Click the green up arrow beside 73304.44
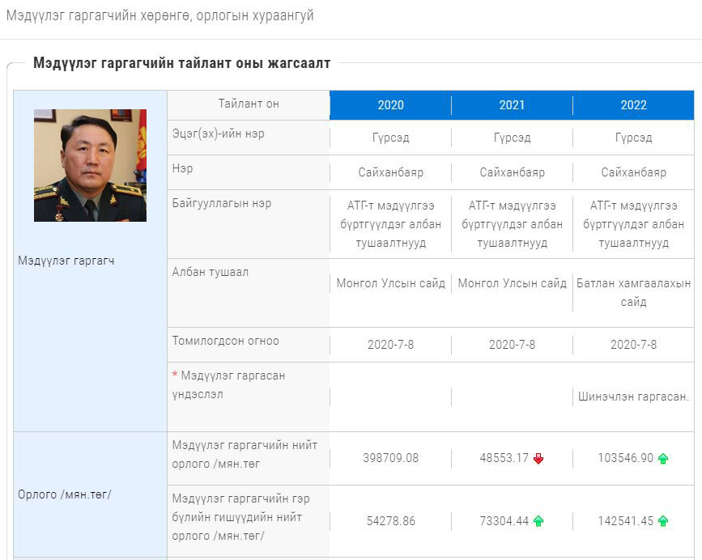The width and height of the screenshot is (702, 560). pos(538,521)
